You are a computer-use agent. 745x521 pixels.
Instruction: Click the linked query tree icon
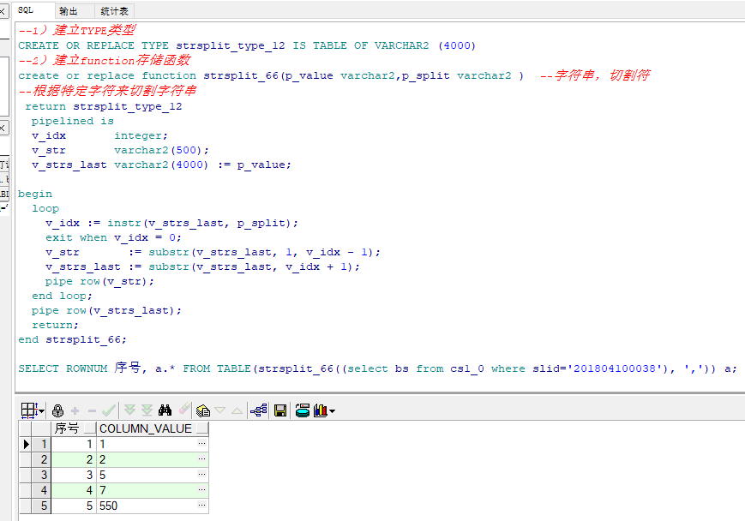259,410
